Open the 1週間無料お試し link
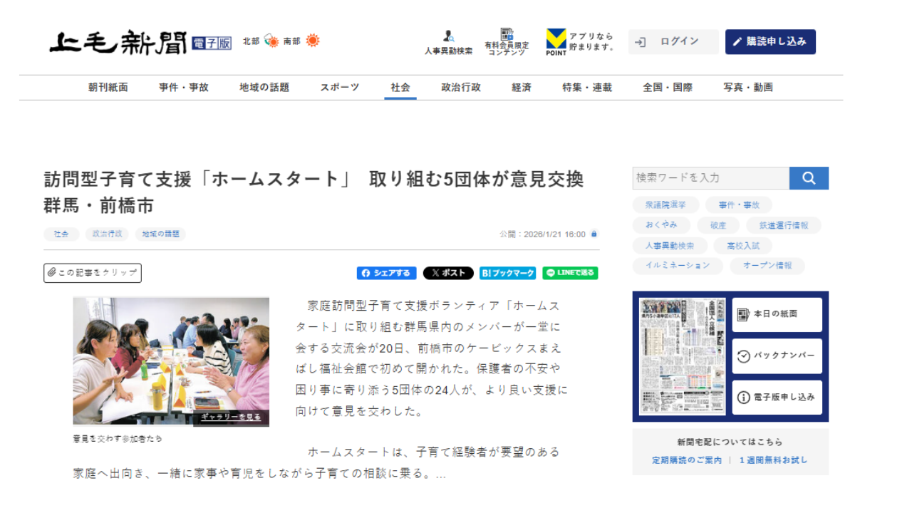Viewport: 912px width, 513px height. [x=772, y=460]
